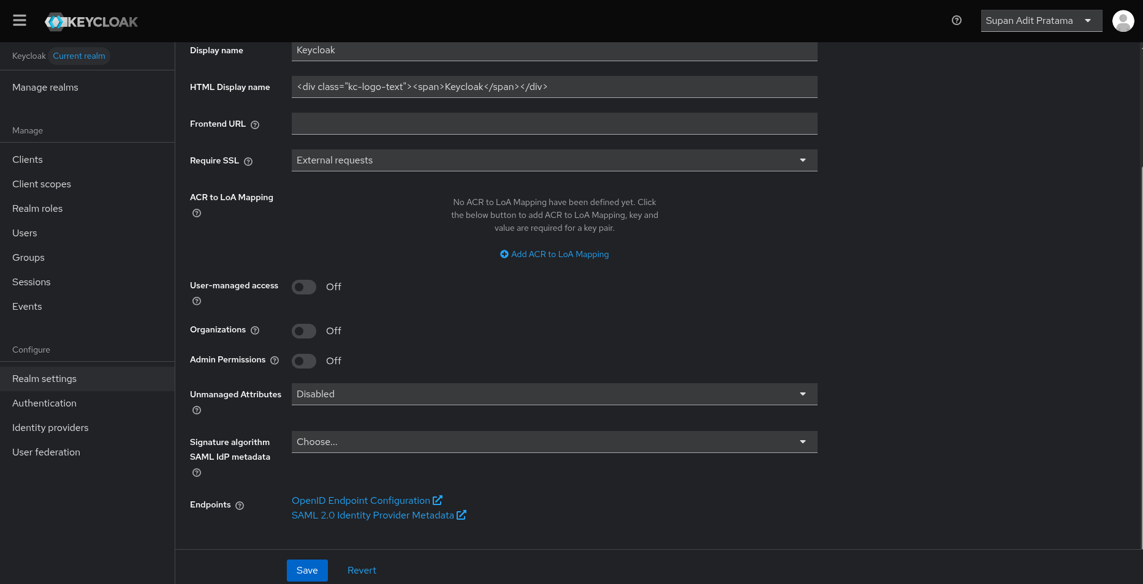The height and width of the screenshot is (584, 1143).
Task: Open the Require SSL dropdown
Action: point(555,160)
